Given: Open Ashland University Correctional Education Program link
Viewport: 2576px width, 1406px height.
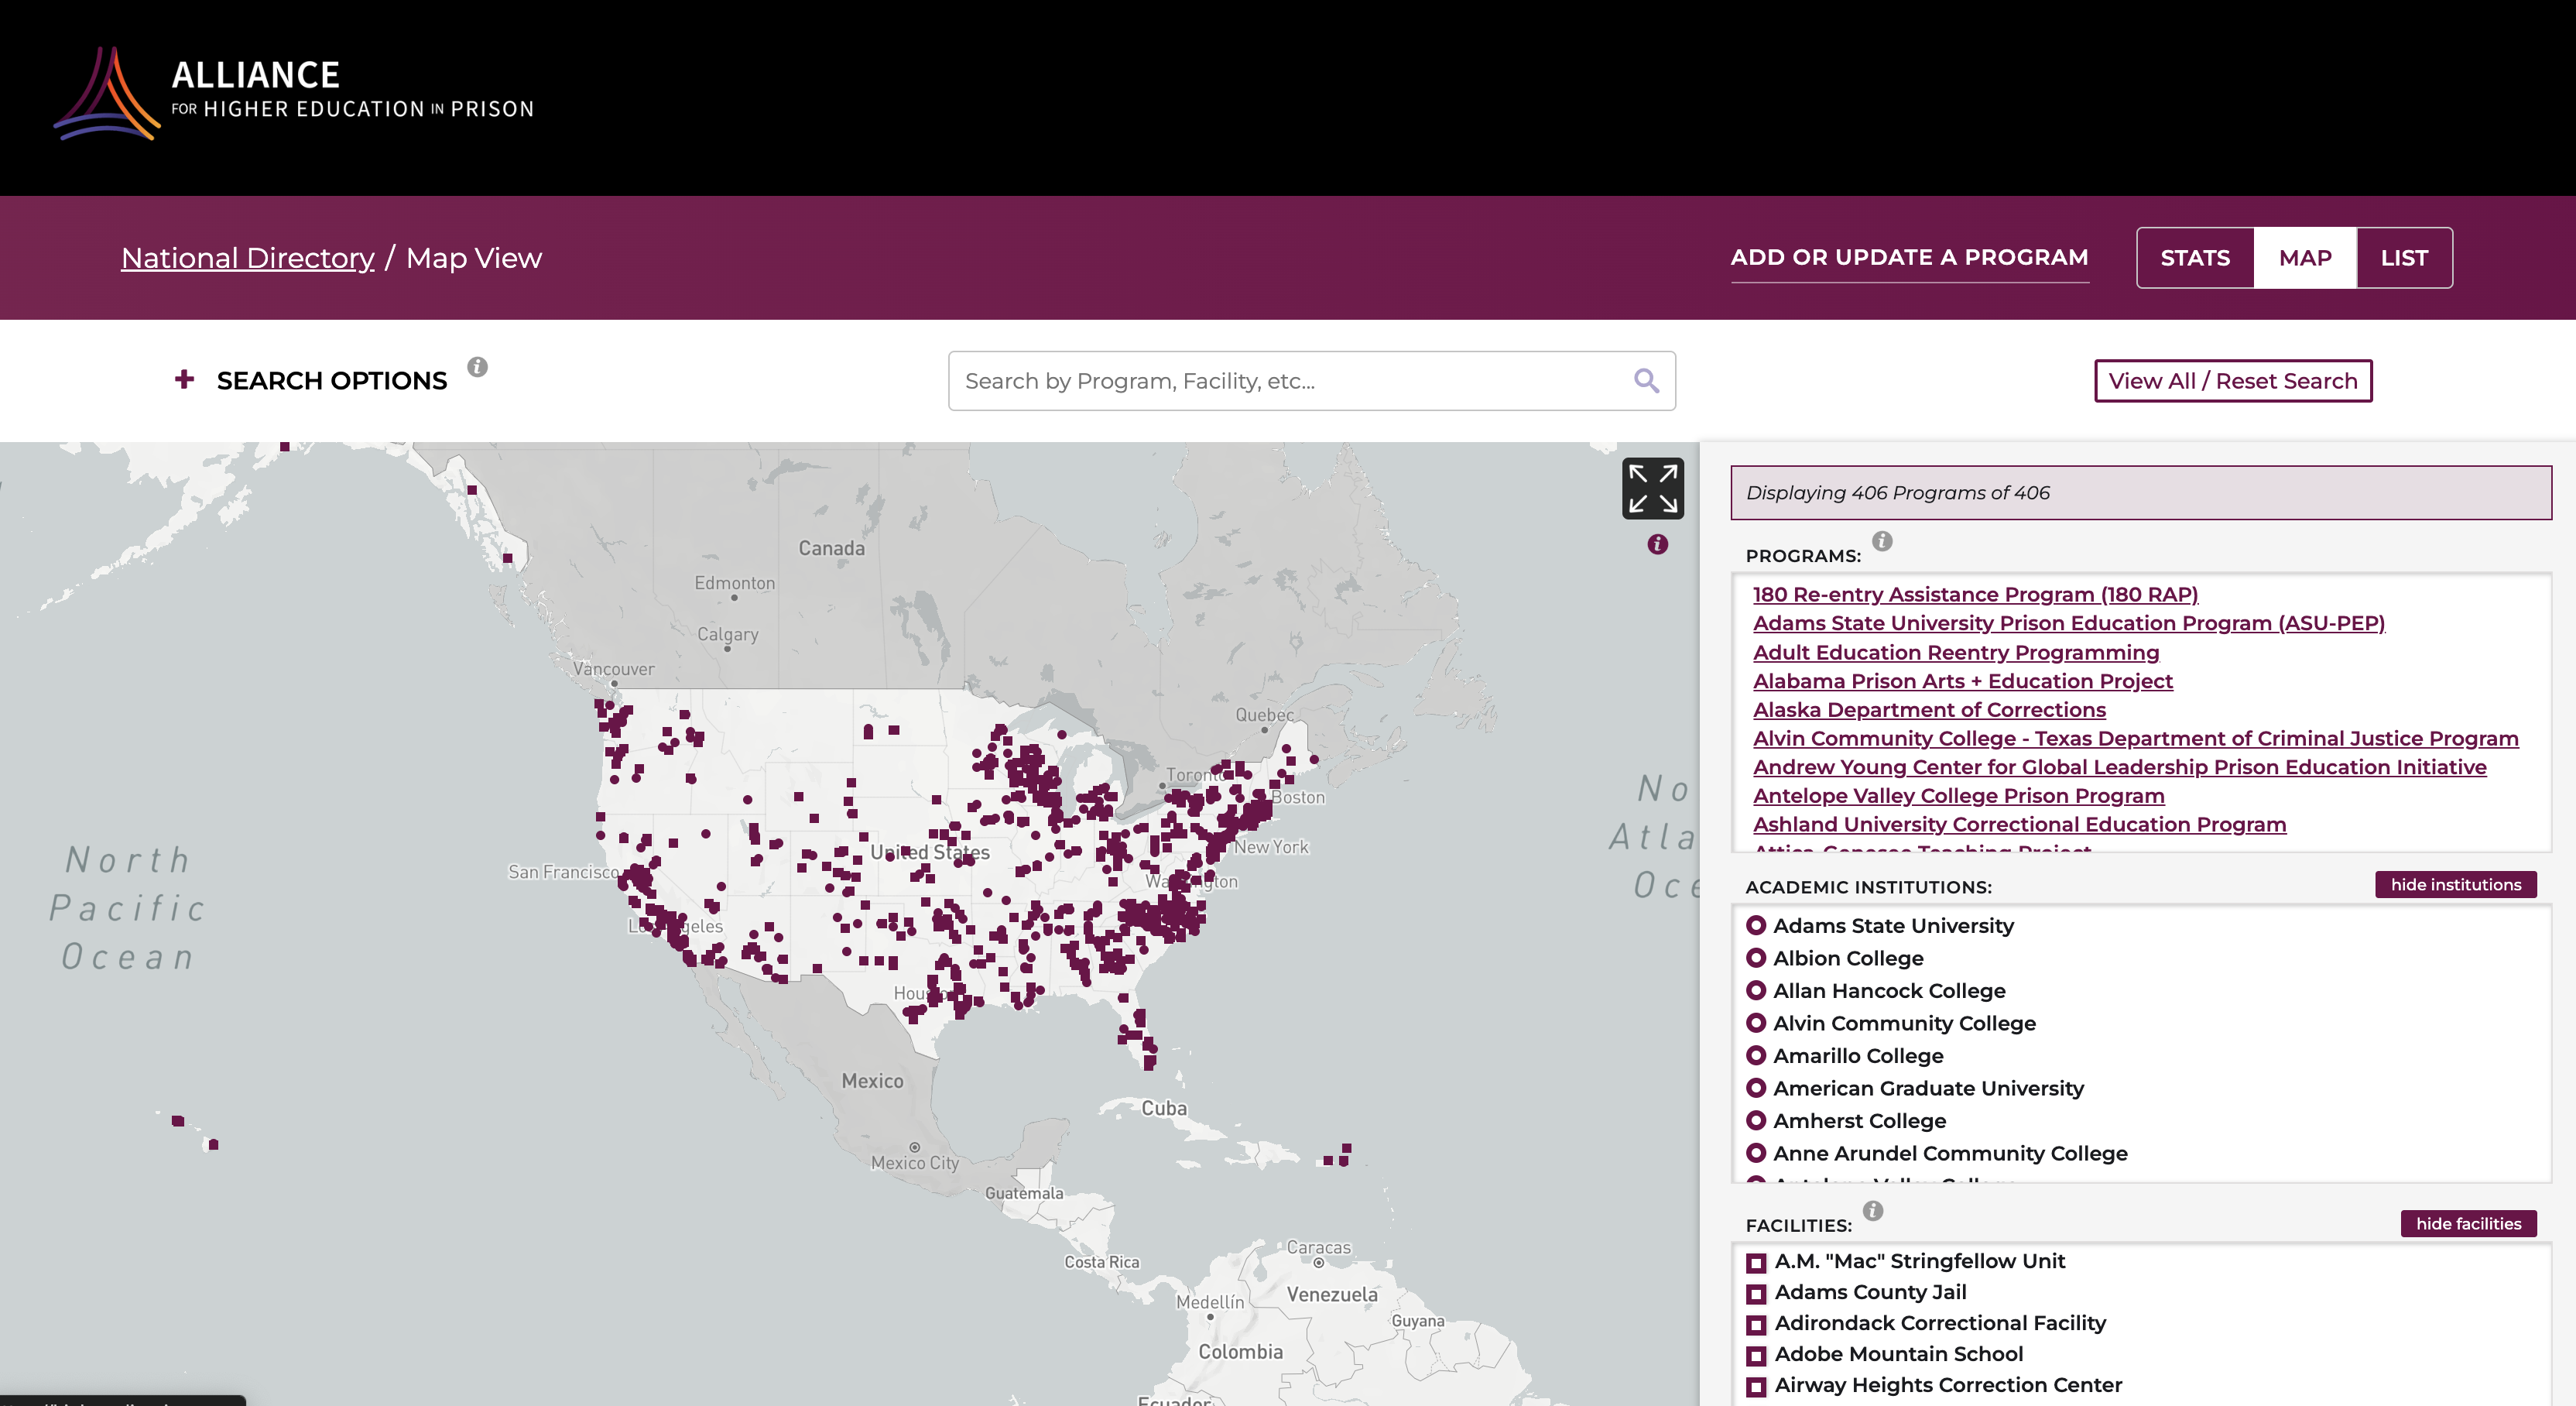Looking at the screenshot, I should 2019,824.
